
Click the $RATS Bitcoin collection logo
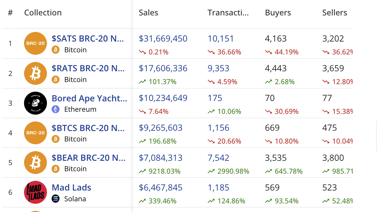click(x=35, y=73)
